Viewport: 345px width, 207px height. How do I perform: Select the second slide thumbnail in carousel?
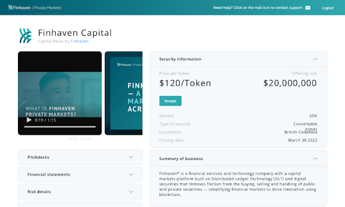124,93
